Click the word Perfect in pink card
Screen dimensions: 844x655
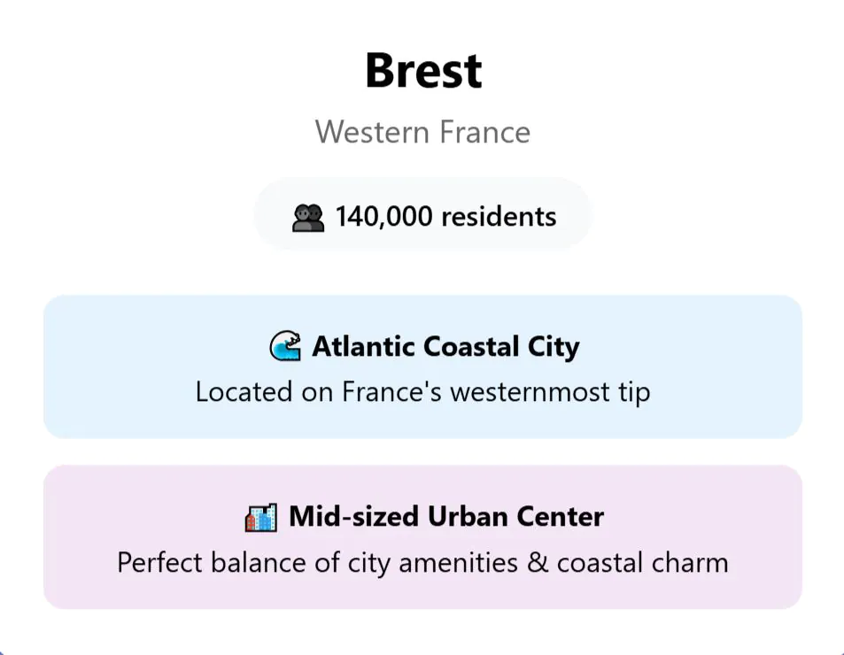[x=159, y=563]
